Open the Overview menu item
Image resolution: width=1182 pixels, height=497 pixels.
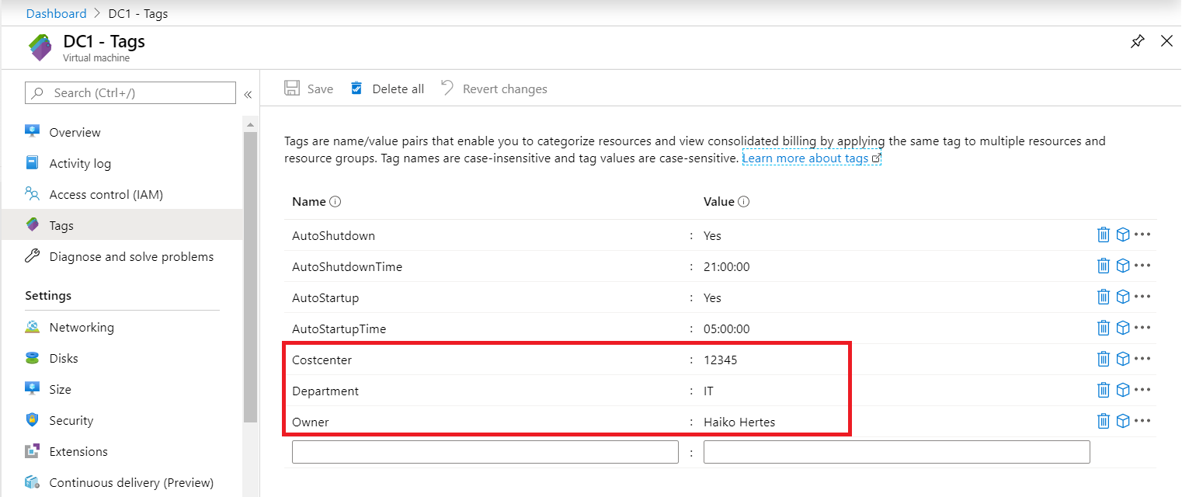tap(75, 132)
